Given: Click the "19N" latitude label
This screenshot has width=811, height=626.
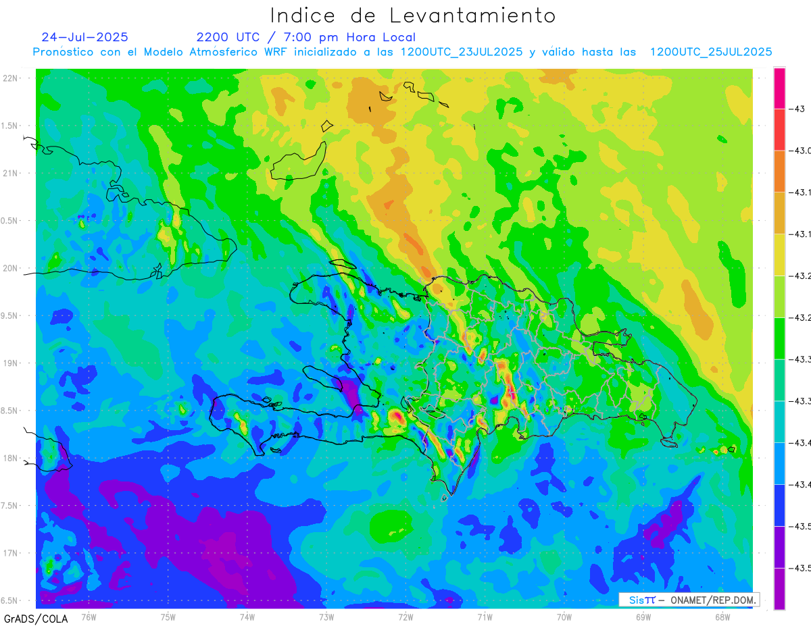Looking at the screenshot, I should (x=11, y=363).
